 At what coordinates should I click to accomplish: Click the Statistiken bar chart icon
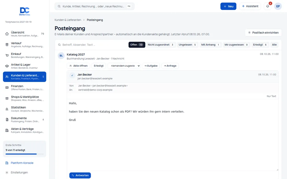7,109
